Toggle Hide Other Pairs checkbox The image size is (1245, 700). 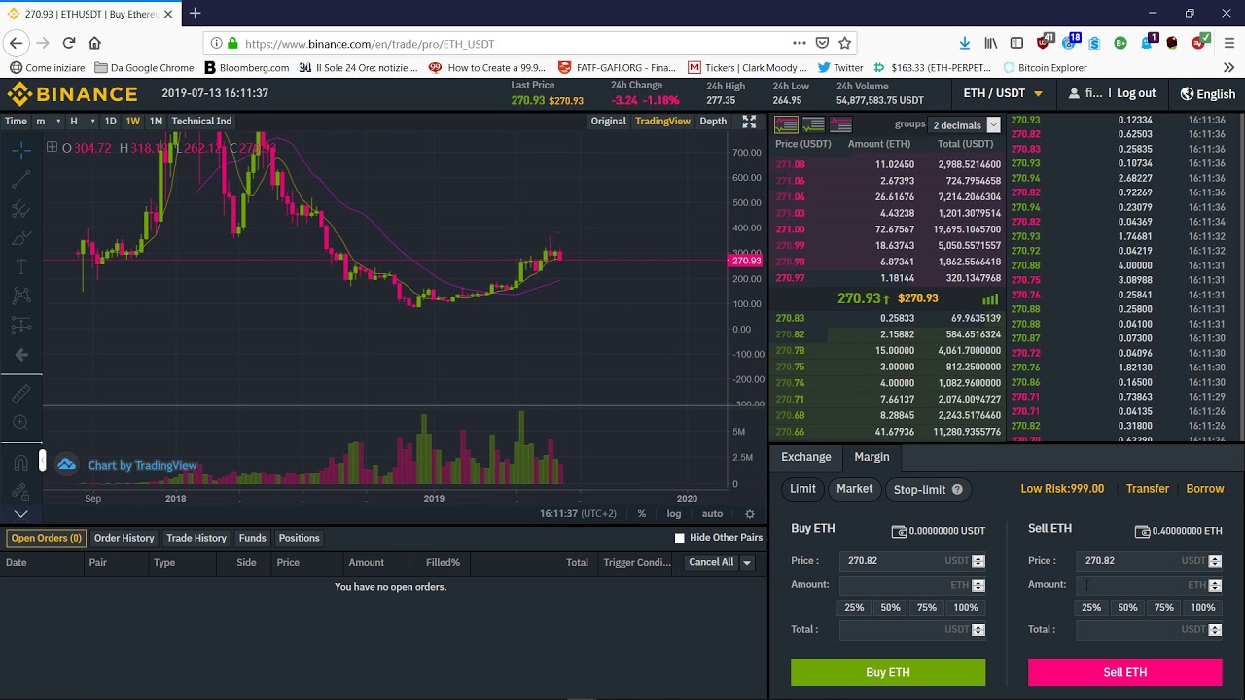point(680,538)
